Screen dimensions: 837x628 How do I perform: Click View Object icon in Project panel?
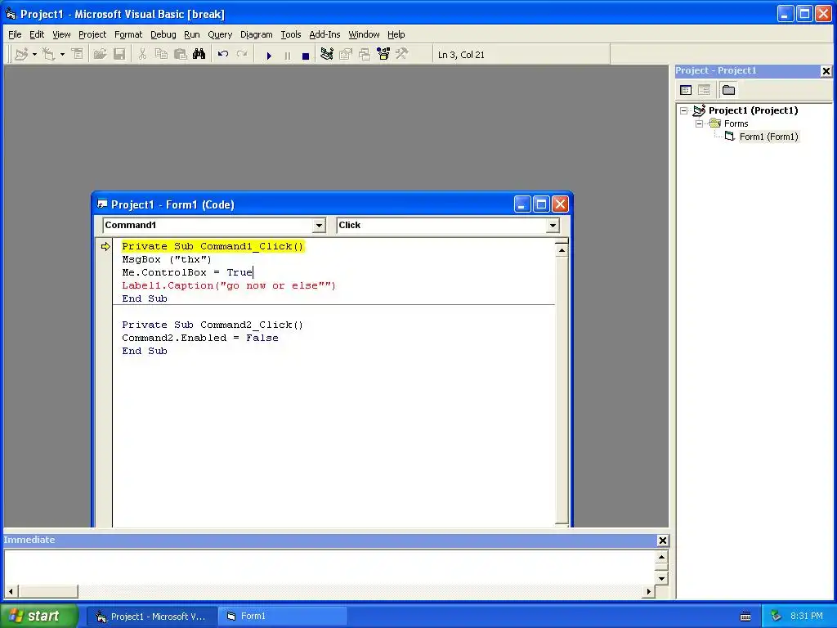click(x=704, y=90)
